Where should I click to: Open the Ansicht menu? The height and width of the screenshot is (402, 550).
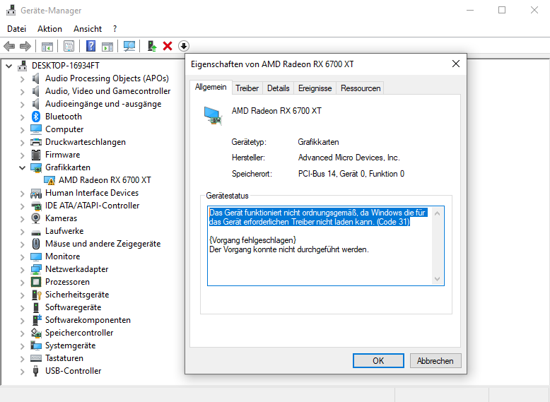(88, 29)
